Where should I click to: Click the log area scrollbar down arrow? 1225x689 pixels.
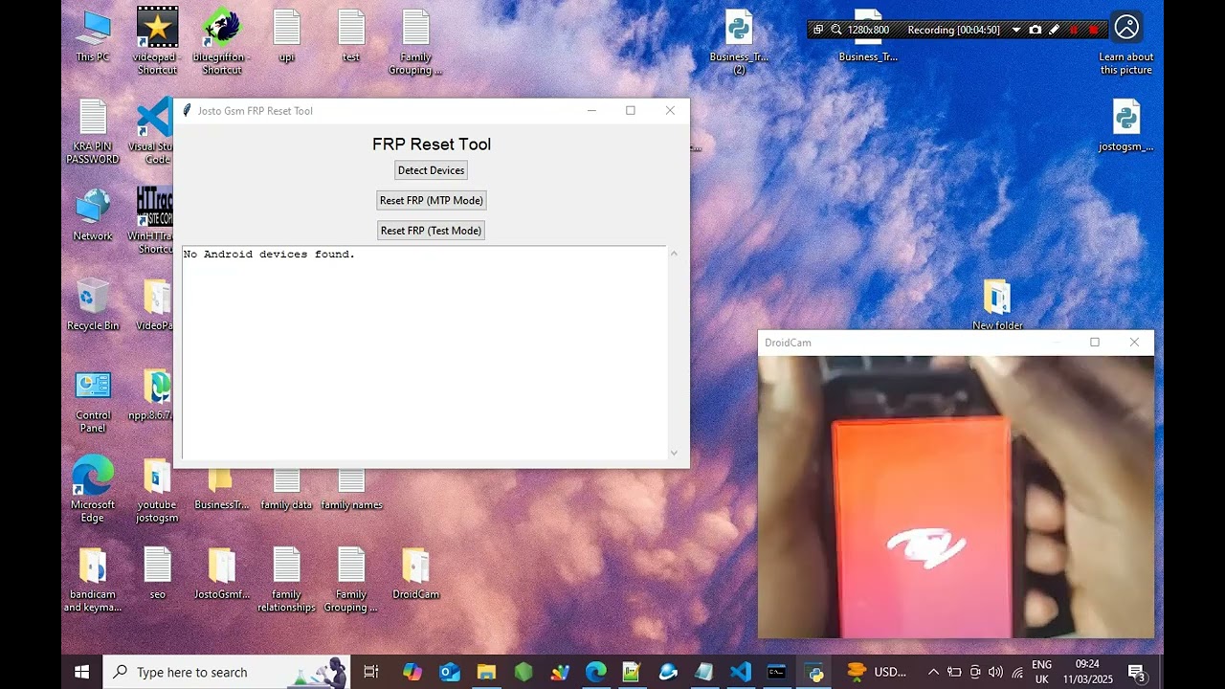coord(674,454)
